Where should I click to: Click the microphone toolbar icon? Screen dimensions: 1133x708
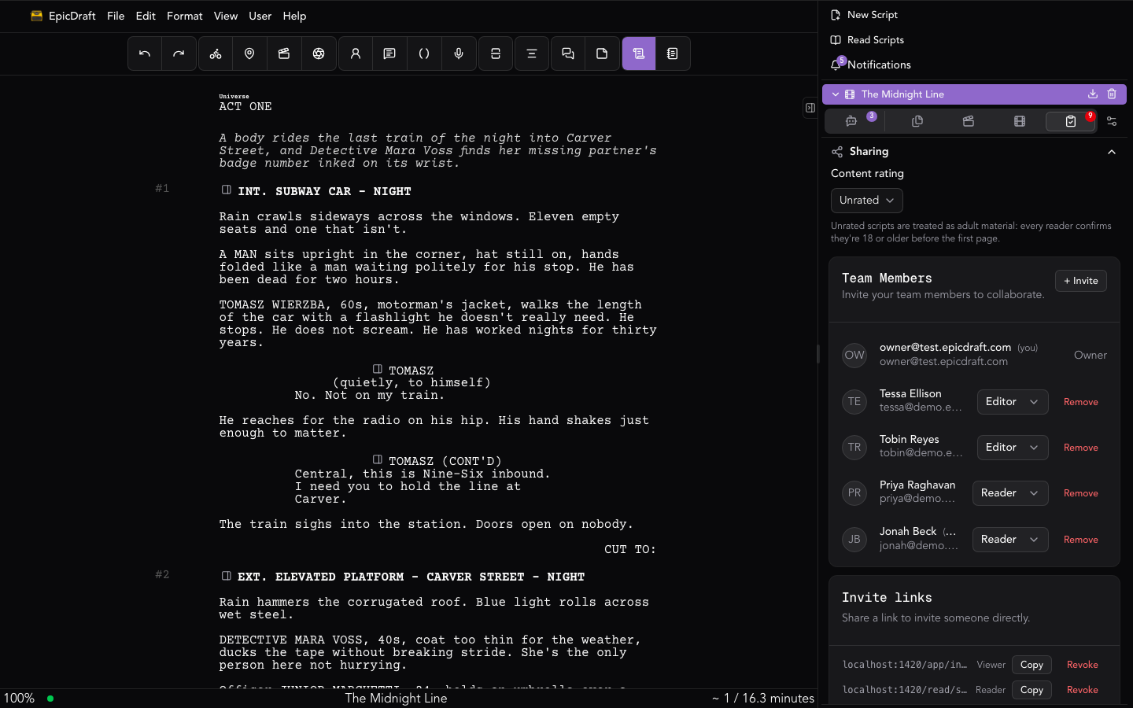tap(459, 53)
